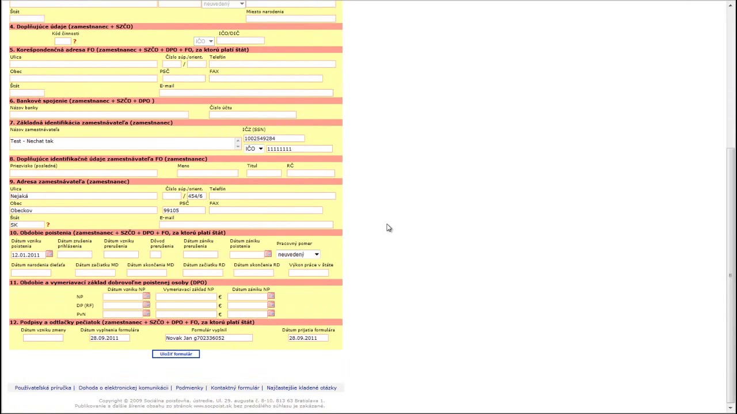Open calendar for NP Dátum zániku
Image resolution: width=737 pixels, height=414 pixels.
click(271, 296)
